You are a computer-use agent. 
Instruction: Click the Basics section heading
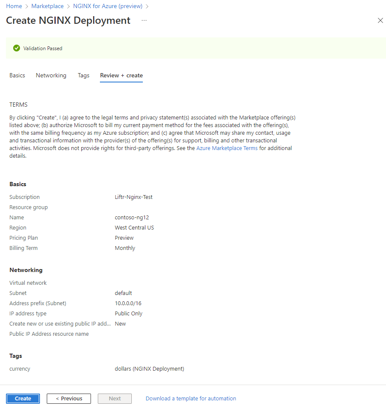(x=18, y=184)
